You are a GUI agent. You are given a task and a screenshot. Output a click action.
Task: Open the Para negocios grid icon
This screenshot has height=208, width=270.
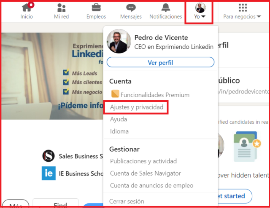[243, 8]
